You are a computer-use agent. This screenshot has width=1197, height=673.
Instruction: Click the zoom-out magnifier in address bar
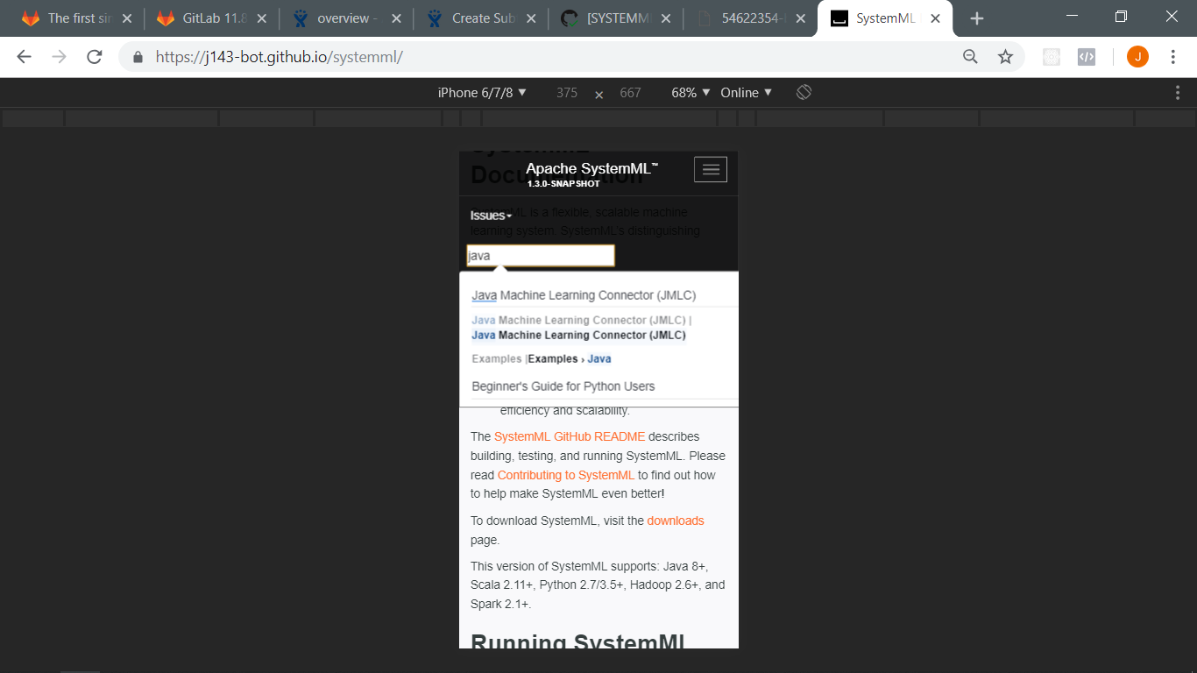[x=970, y=57]
